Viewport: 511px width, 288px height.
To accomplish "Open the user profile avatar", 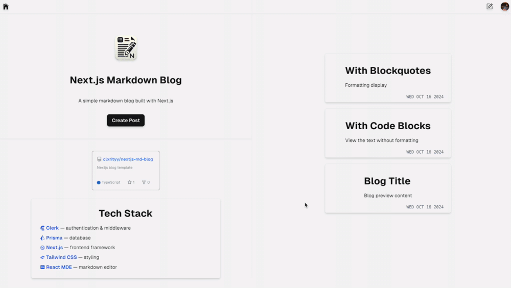I will point(505,7).
